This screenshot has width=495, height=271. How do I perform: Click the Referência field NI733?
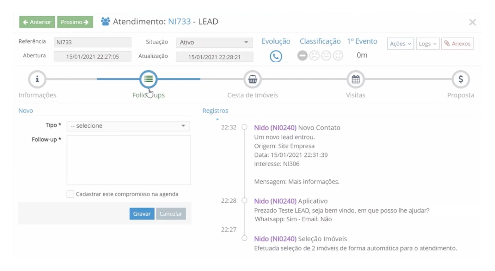(92, 42)
